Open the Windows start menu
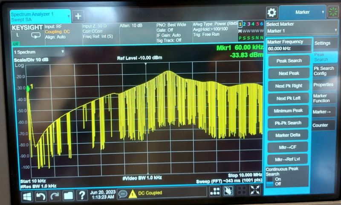This screenshot has height=205, width=341. [x=27, y=196]
